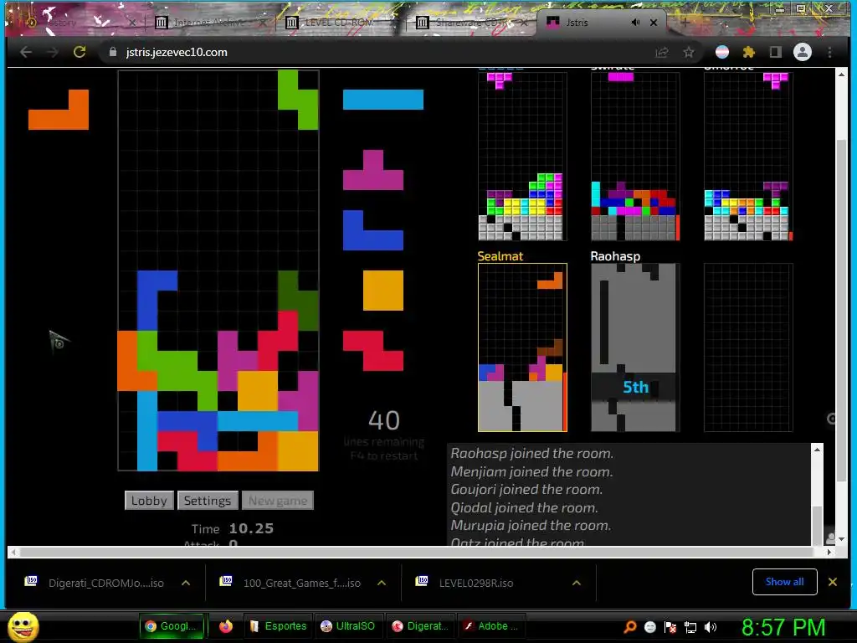The image size is (857, 643).
Task: Open the Chrome three-dot menu
Action: point(829,52)
